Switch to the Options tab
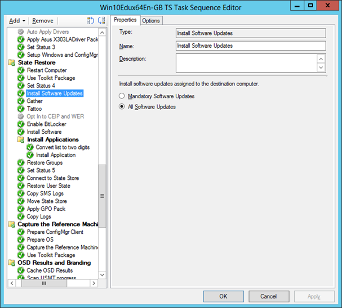This screenshot has width=342, height=308. point(151,20)
